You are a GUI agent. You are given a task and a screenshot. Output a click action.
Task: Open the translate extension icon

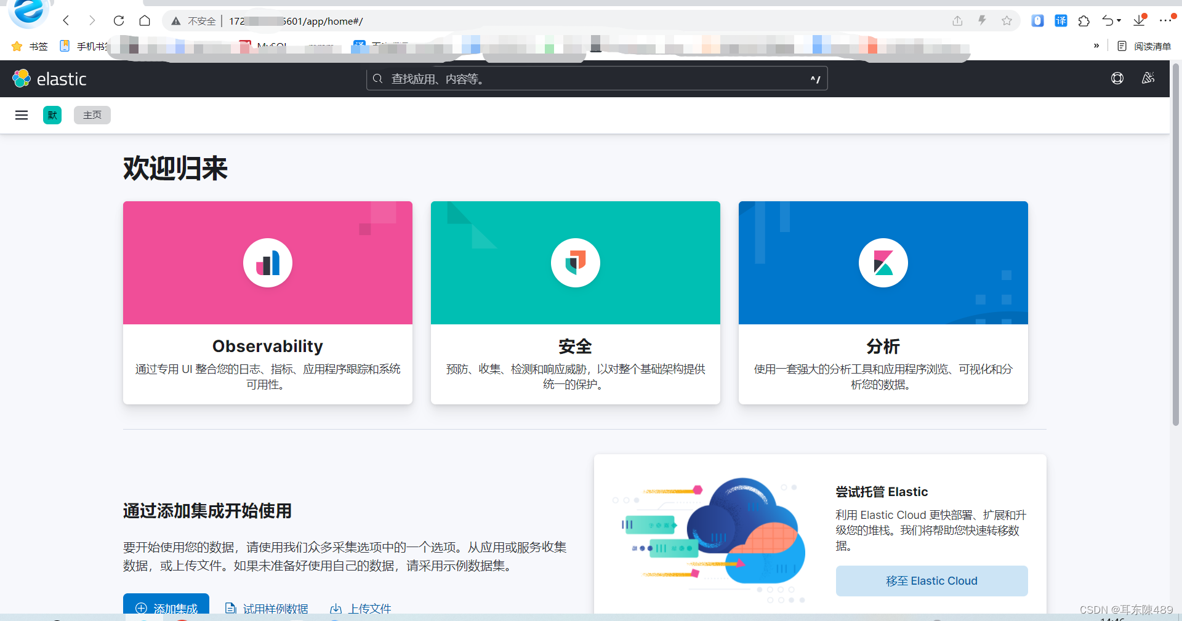pos(1061,20)
